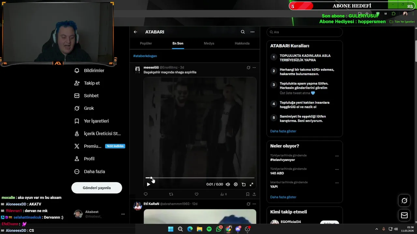Open meessiüü's profile name link
The height and width of the screenshot is (234, 417).
pyautogui.click(x=151, y=68)
